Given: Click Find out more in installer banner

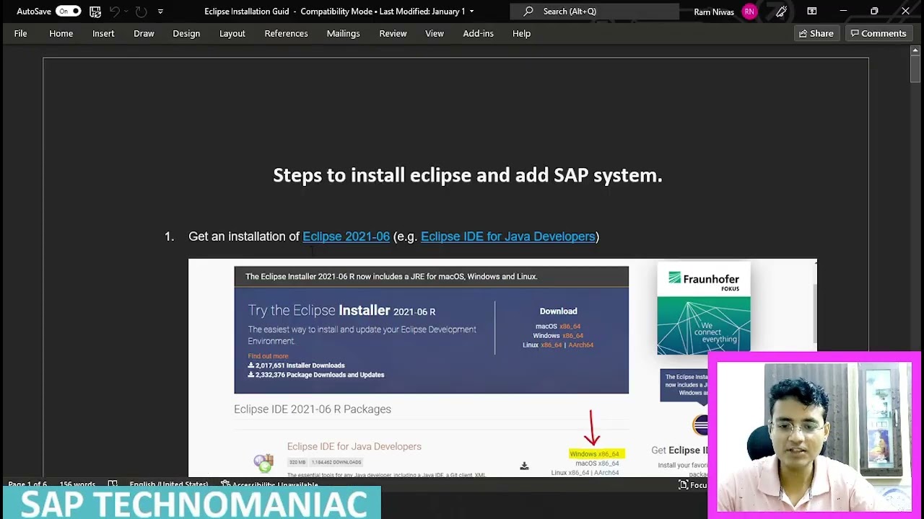Looking at the screenshot, I should [x=268, y=356].
